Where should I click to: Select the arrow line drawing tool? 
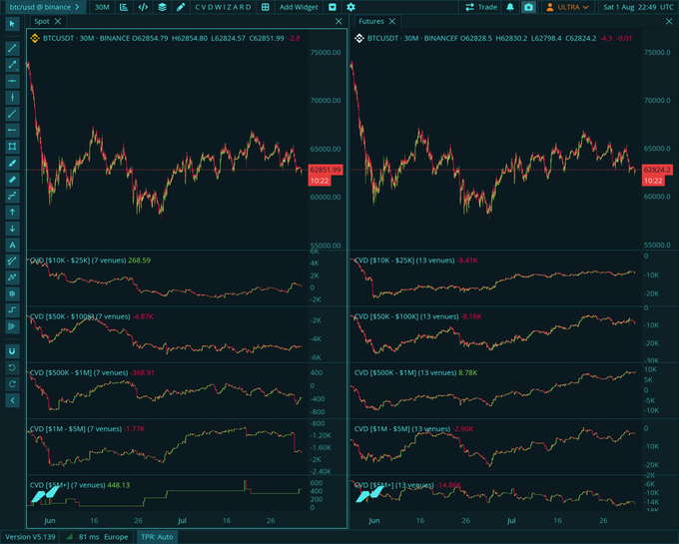(12, 65)
